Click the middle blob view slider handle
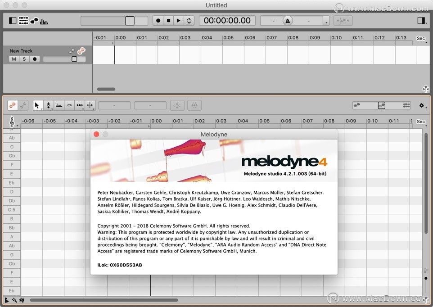The image size is (433, 307). (x=382, y=105)
